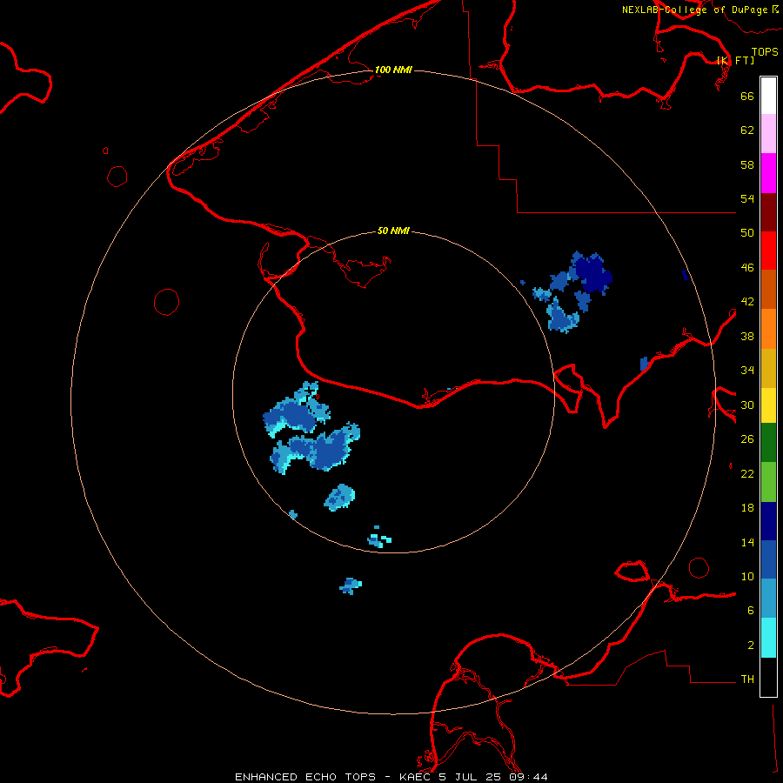The image size is (783, 783).
Task: Choose the light green swatch on the scale
Action: click(x=768, y=482)
